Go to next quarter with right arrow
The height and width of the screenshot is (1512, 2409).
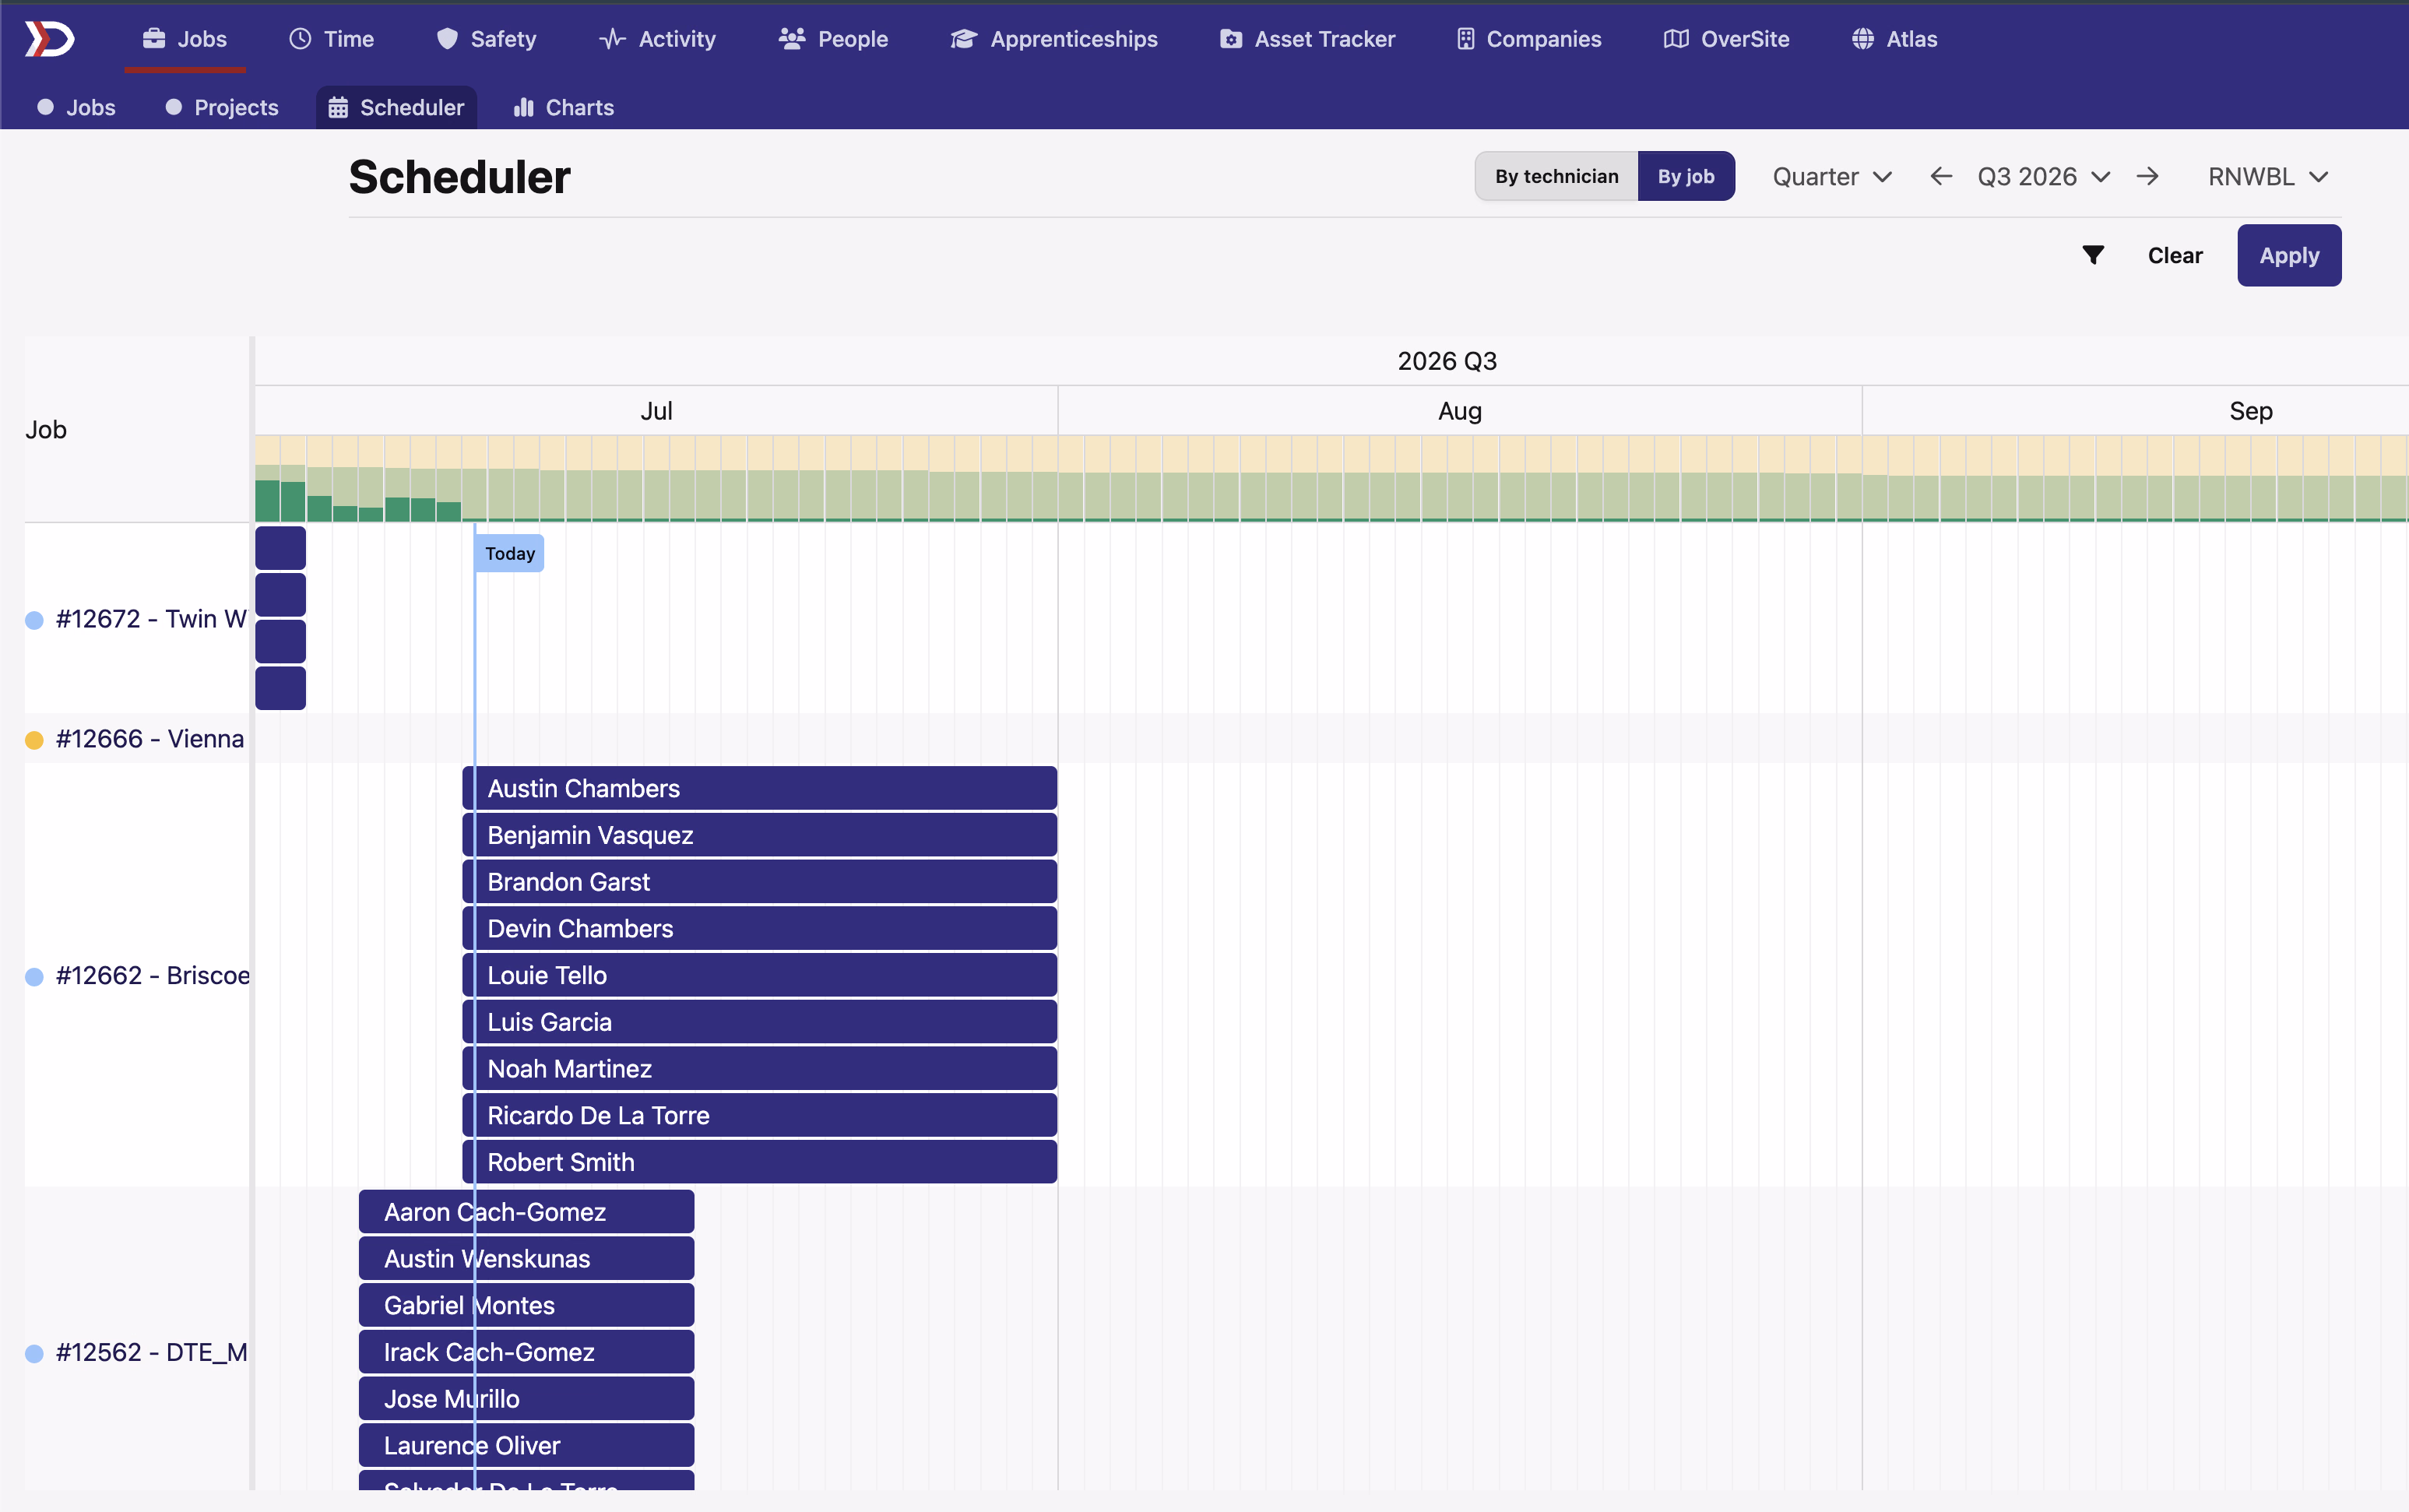click(2147, 177)
